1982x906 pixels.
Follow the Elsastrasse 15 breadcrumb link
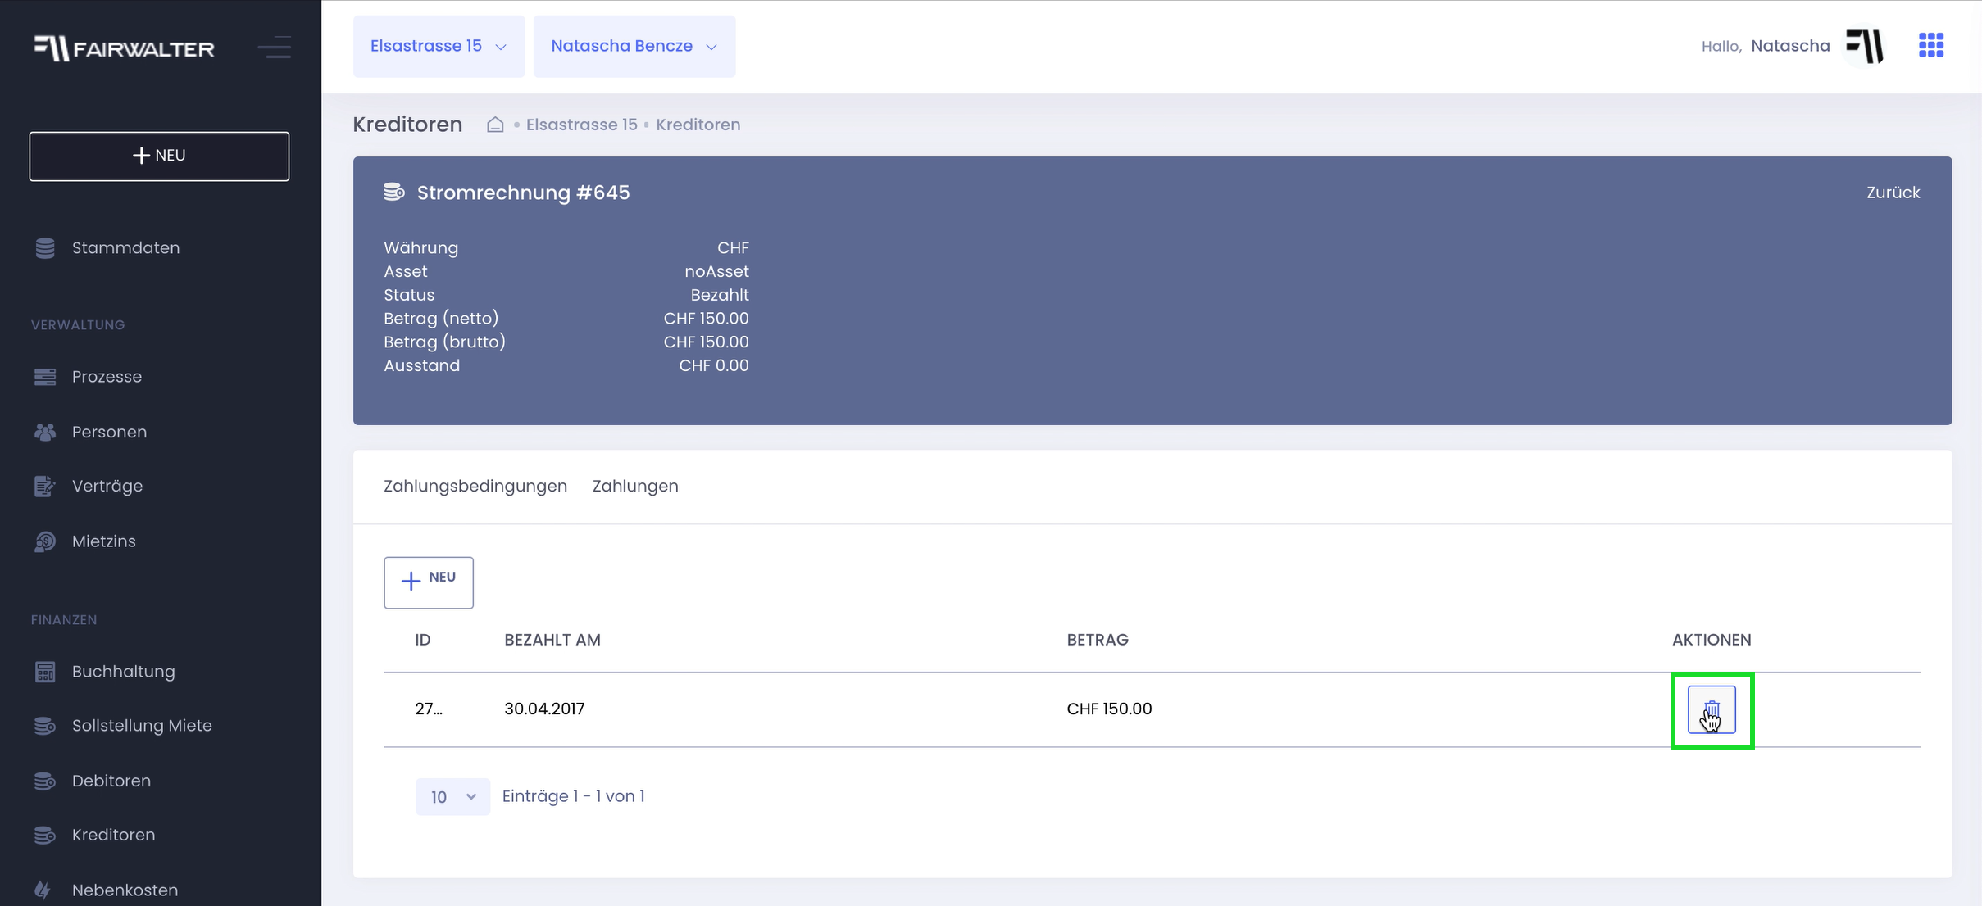point(581,125)
